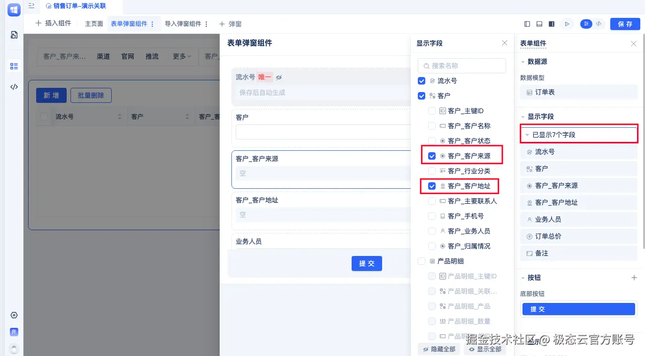645x356 pixels.
Task: Check the 客户_归属情况 checkbox
Action: [x=432, y=246]
